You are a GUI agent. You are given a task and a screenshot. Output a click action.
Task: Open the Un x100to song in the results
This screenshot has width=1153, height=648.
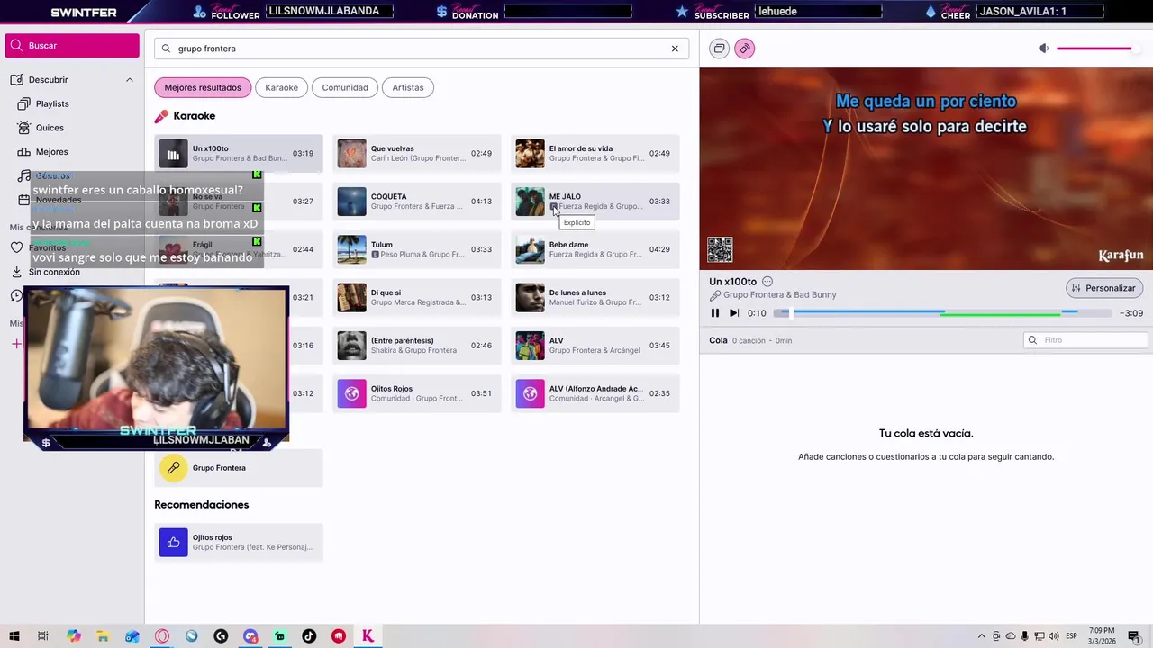(x=239, y=154)
